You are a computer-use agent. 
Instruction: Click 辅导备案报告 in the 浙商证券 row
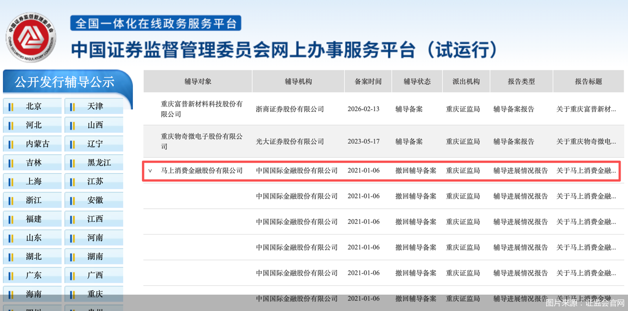pyautogui.click(x=514, y=109)
